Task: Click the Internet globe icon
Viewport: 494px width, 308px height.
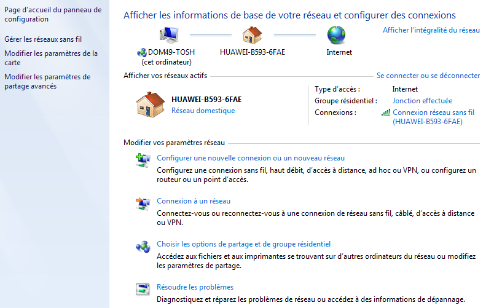Action: [x=336, y=34]
